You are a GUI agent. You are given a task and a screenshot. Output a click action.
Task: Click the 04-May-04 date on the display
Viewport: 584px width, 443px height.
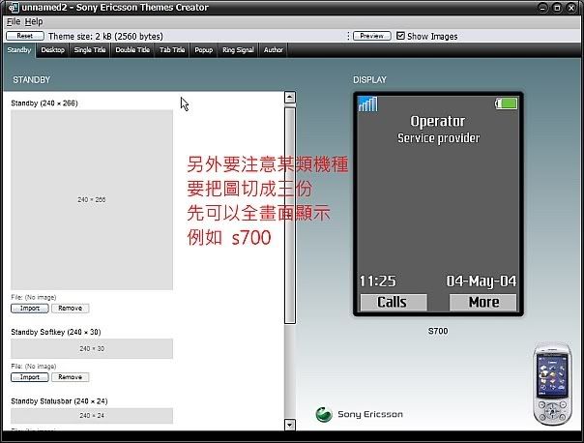tap(482, 281)
